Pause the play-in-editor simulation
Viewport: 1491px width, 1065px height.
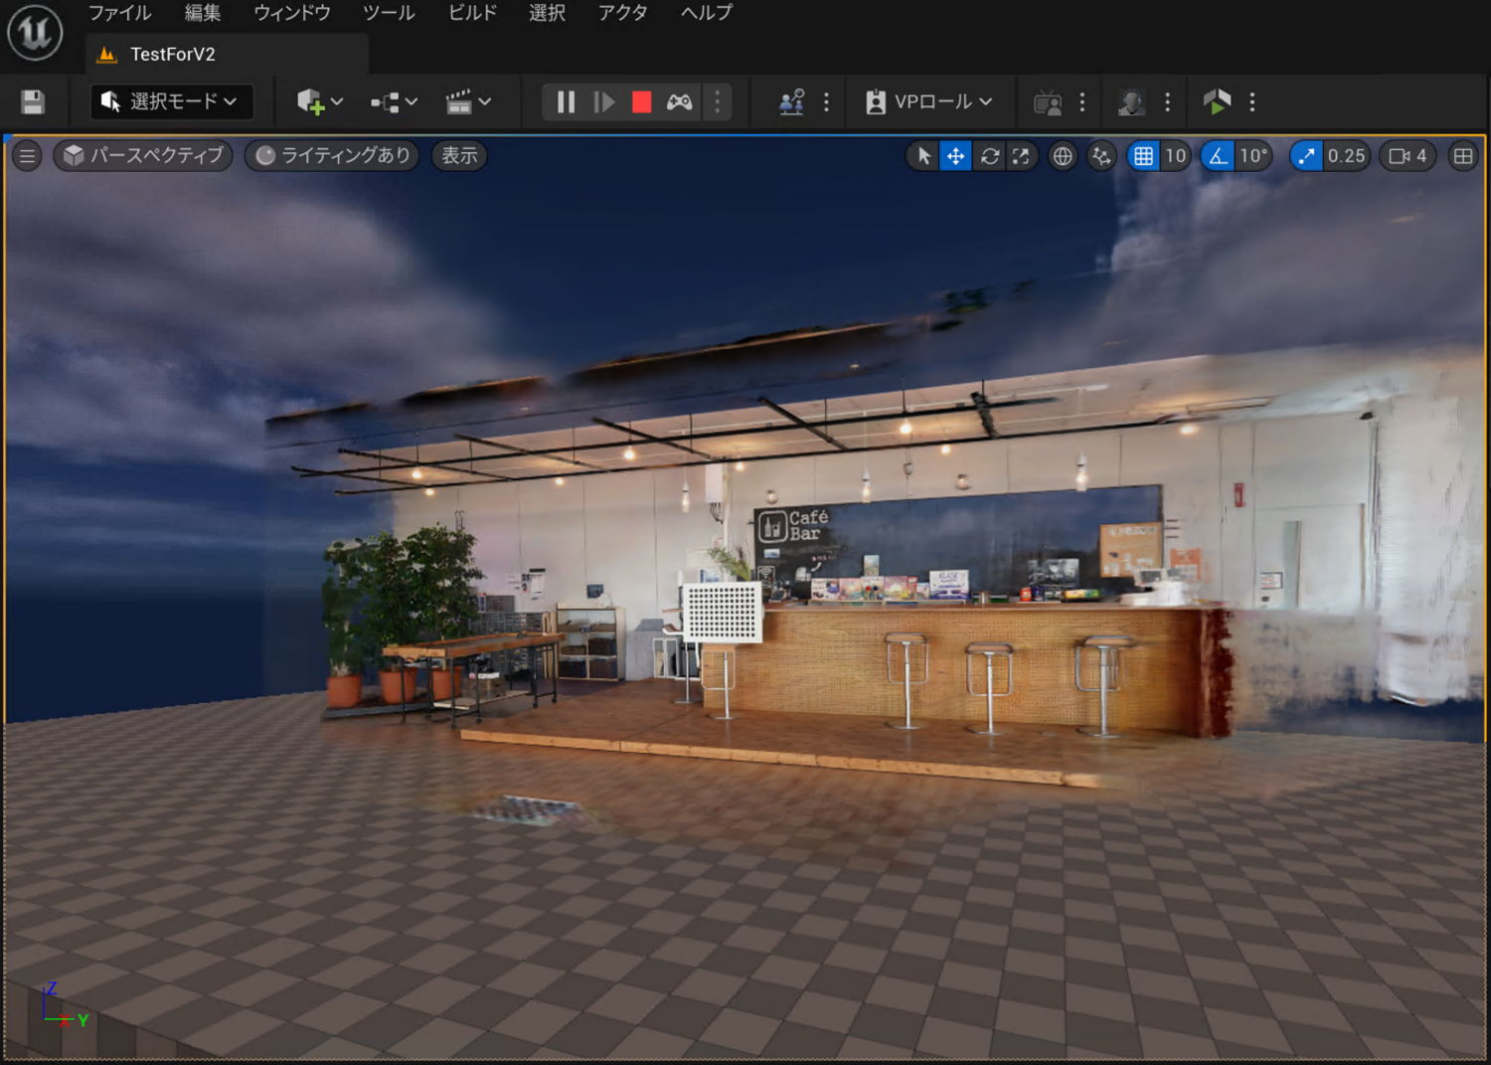pos(566,101)
